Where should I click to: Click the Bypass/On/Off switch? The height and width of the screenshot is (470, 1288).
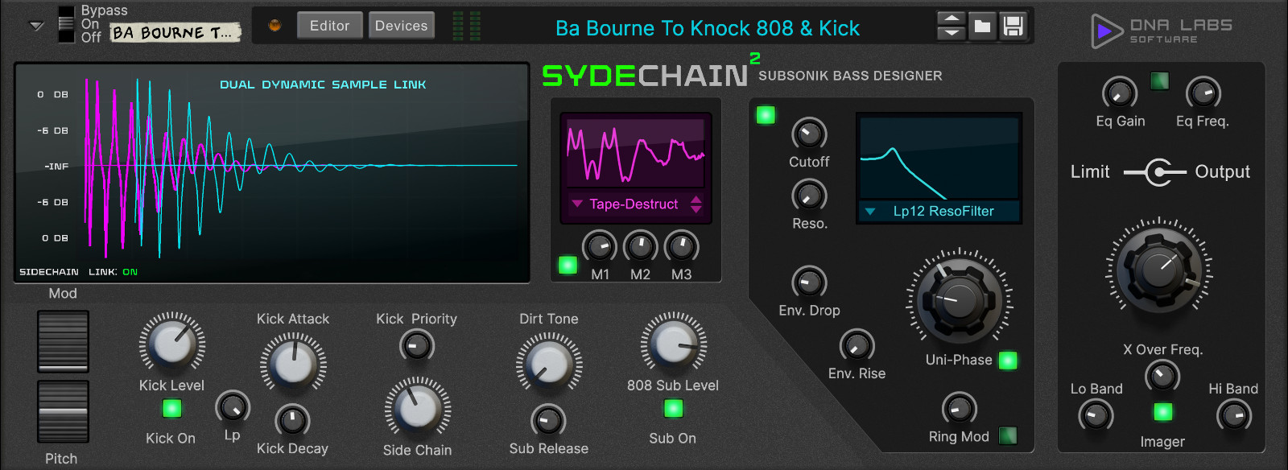click(x=66, y=24)
